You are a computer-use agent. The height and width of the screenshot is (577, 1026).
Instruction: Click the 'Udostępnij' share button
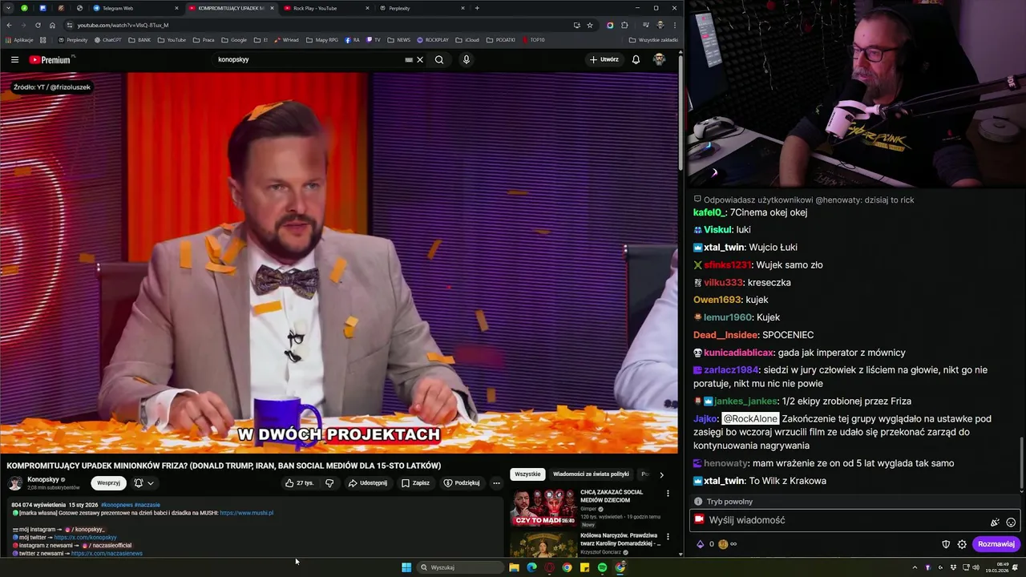pos(368,483)
